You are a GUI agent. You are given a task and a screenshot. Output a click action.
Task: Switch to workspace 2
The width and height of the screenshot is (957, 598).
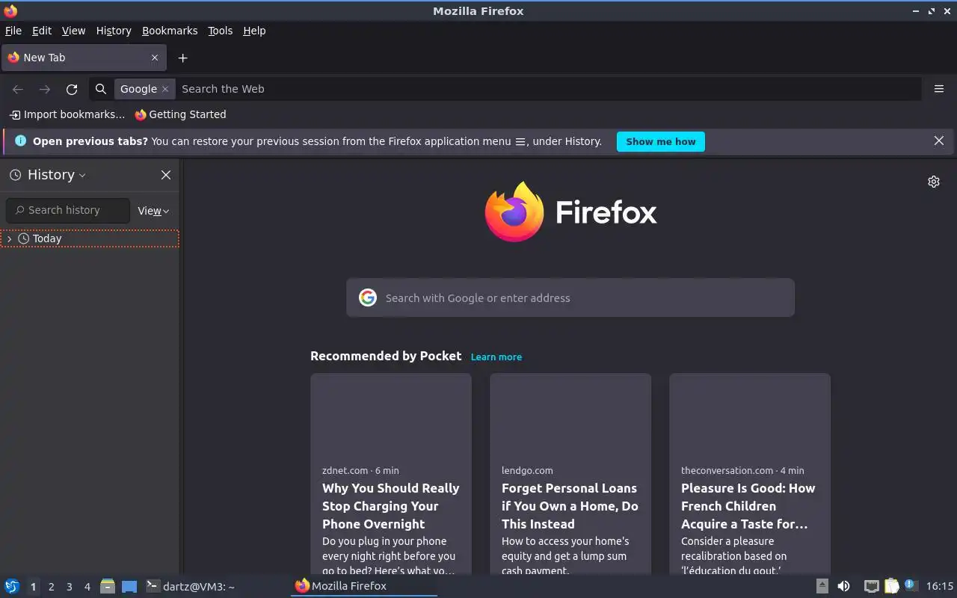click(x=51, y=587)
